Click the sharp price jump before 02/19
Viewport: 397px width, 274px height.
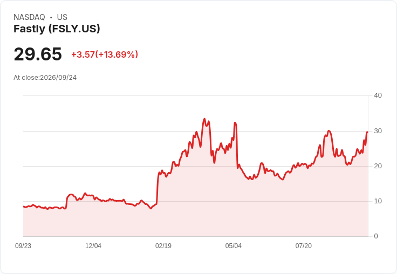(158, 187)
